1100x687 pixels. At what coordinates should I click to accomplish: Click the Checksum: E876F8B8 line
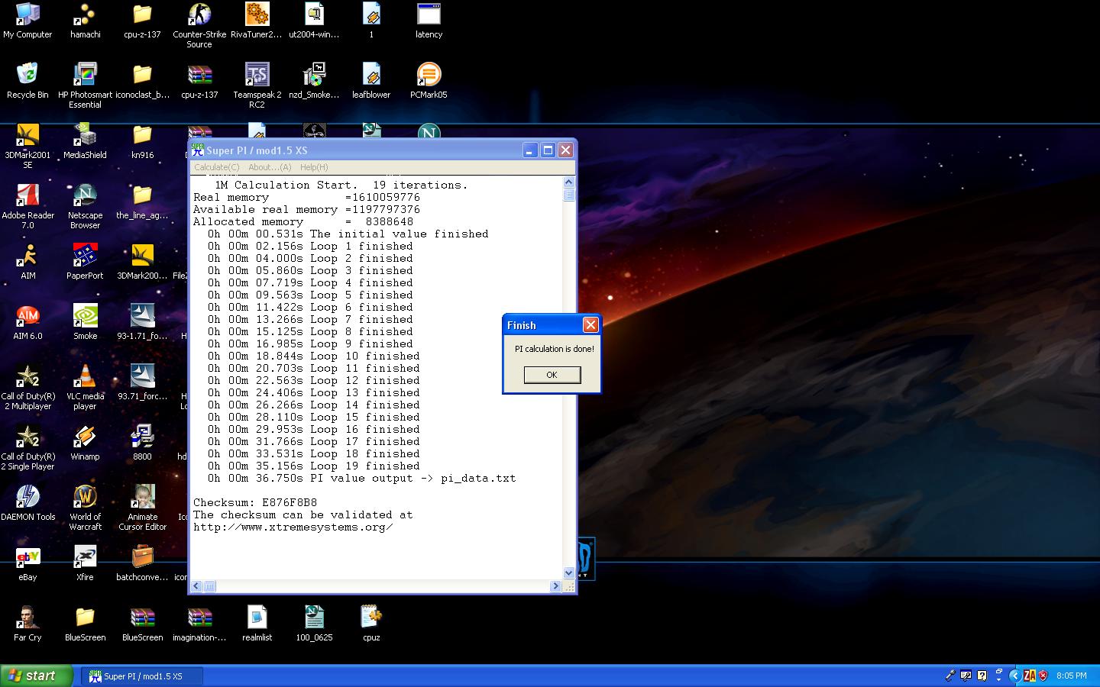click(x=255, y=502)
